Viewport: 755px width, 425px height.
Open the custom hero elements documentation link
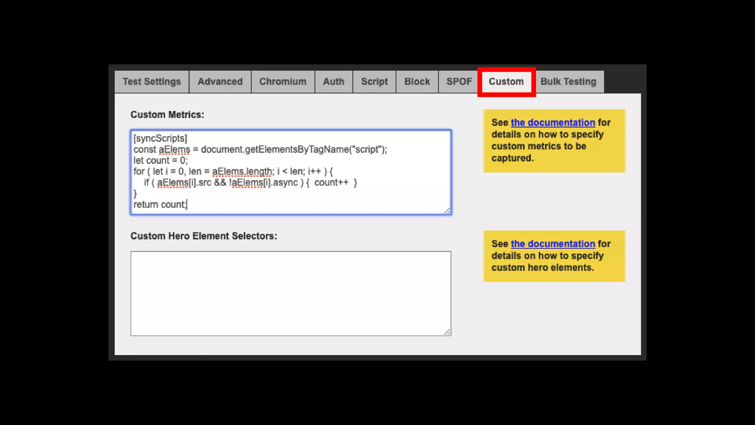(x=553, y=244)
